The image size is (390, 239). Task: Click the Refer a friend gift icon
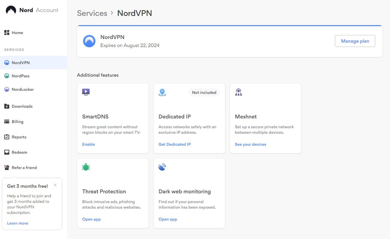(x=7, y=168)
